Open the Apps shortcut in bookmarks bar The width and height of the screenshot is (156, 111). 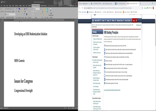(x=80, y=12)
